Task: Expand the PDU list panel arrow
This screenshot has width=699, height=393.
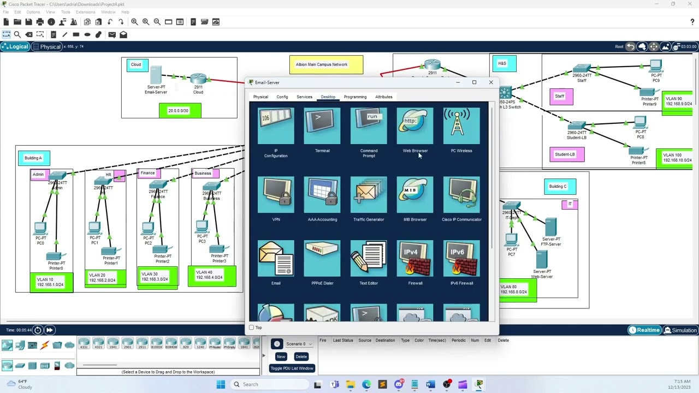Action: (264, 356)
